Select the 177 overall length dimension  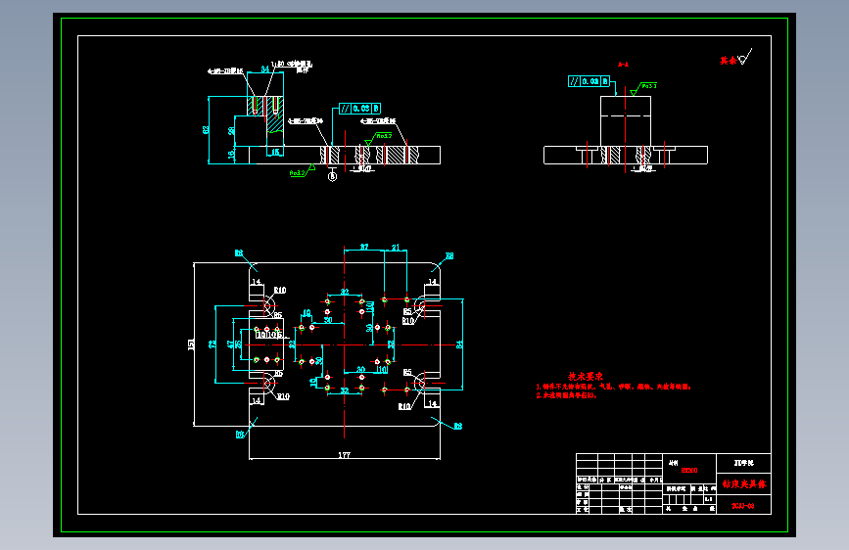pos(345,455)
